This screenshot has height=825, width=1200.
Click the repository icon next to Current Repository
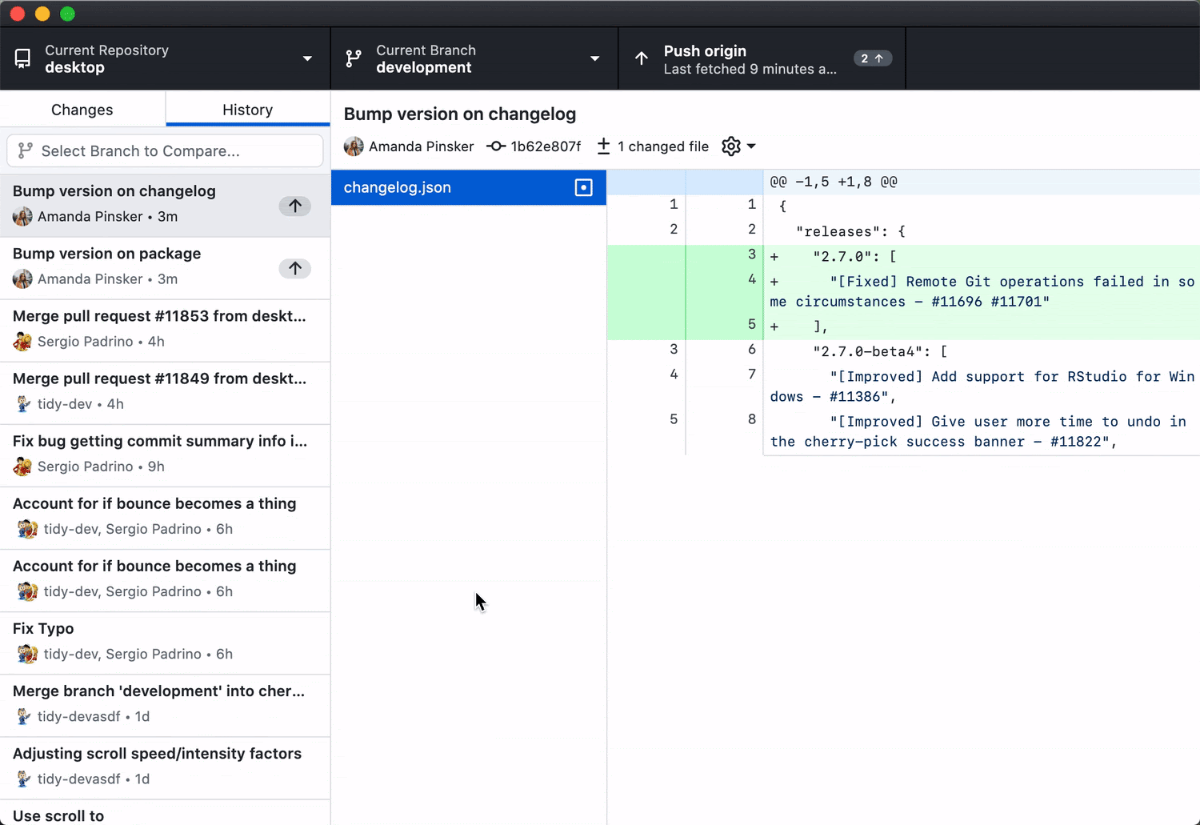pyautogui.click(x=22, y=58)
